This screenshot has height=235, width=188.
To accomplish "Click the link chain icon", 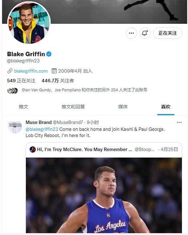I will click(10, 71).
